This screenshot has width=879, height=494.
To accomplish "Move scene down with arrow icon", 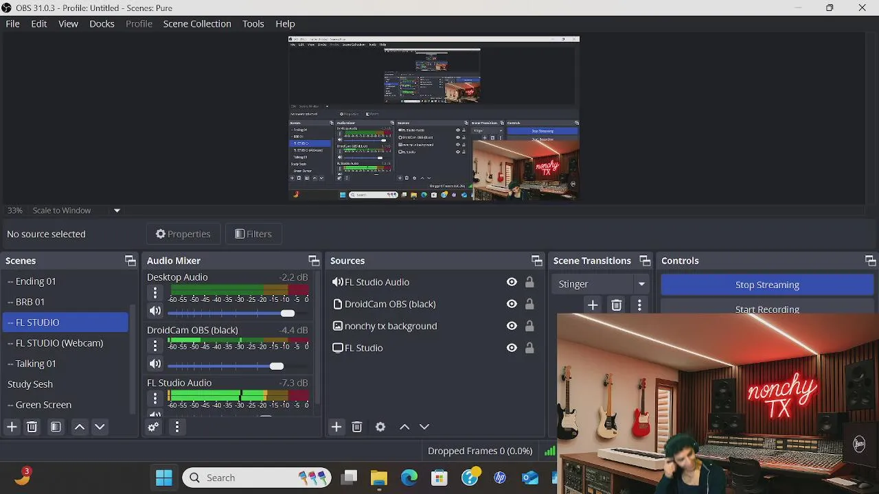I will [100, 427].
